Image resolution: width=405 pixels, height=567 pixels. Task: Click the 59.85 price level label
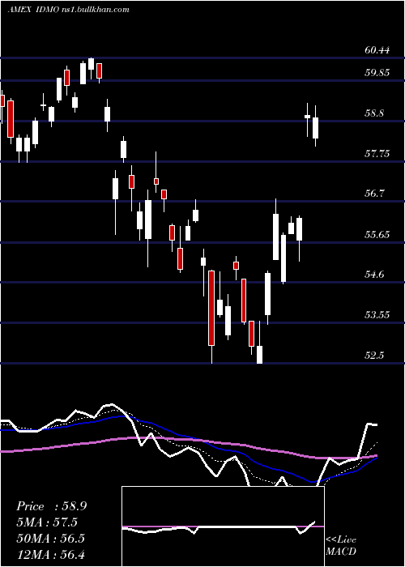377,73
